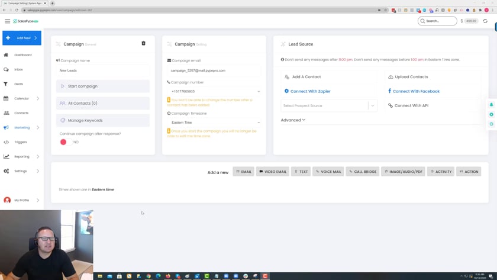Image resolution: width=497 pixels, height=280 pixels.
Task: Click the top Search field
Action: click(437, 21)
